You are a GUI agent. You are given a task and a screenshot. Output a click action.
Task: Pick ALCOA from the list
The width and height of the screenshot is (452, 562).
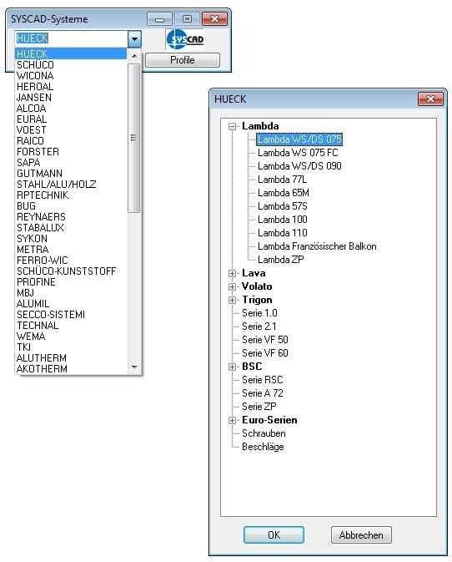(31, 109)
